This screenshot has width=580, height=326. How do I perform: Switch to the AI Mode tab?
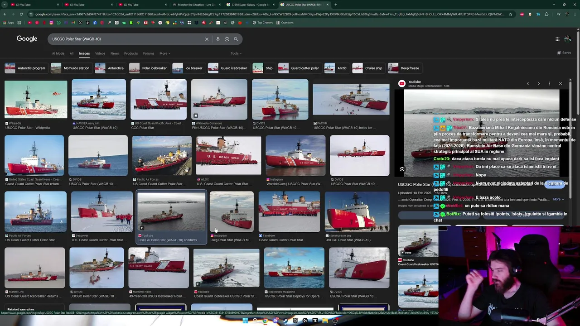(x=58, y=53)
